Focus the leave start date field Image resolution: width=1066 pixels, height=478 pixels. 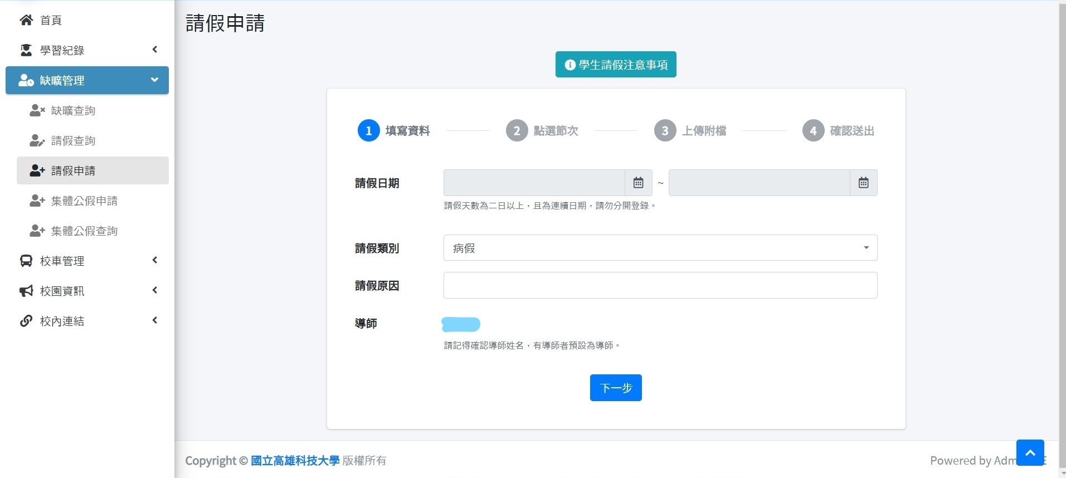[534, 183]
